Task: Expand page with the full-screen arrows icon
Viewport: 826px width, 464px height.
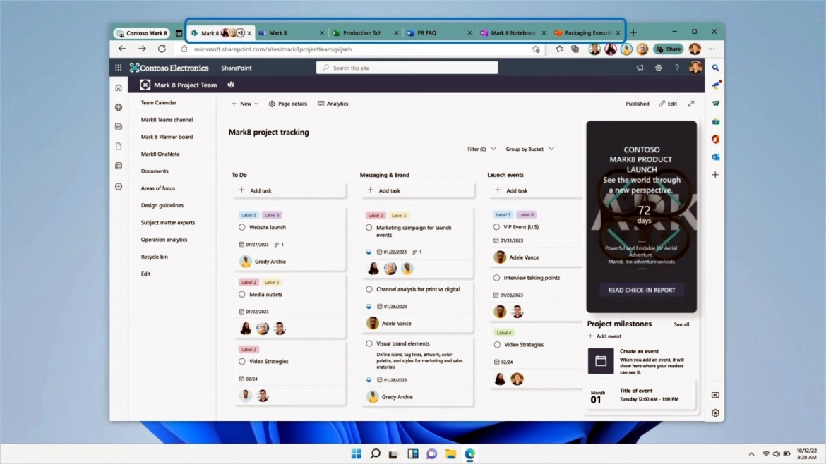Action: click(x=691, y=104)
